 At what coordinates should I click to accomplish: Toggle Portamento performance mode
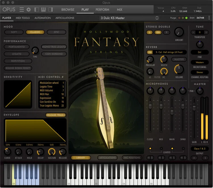pyautogui.click(x=16, y=47)
